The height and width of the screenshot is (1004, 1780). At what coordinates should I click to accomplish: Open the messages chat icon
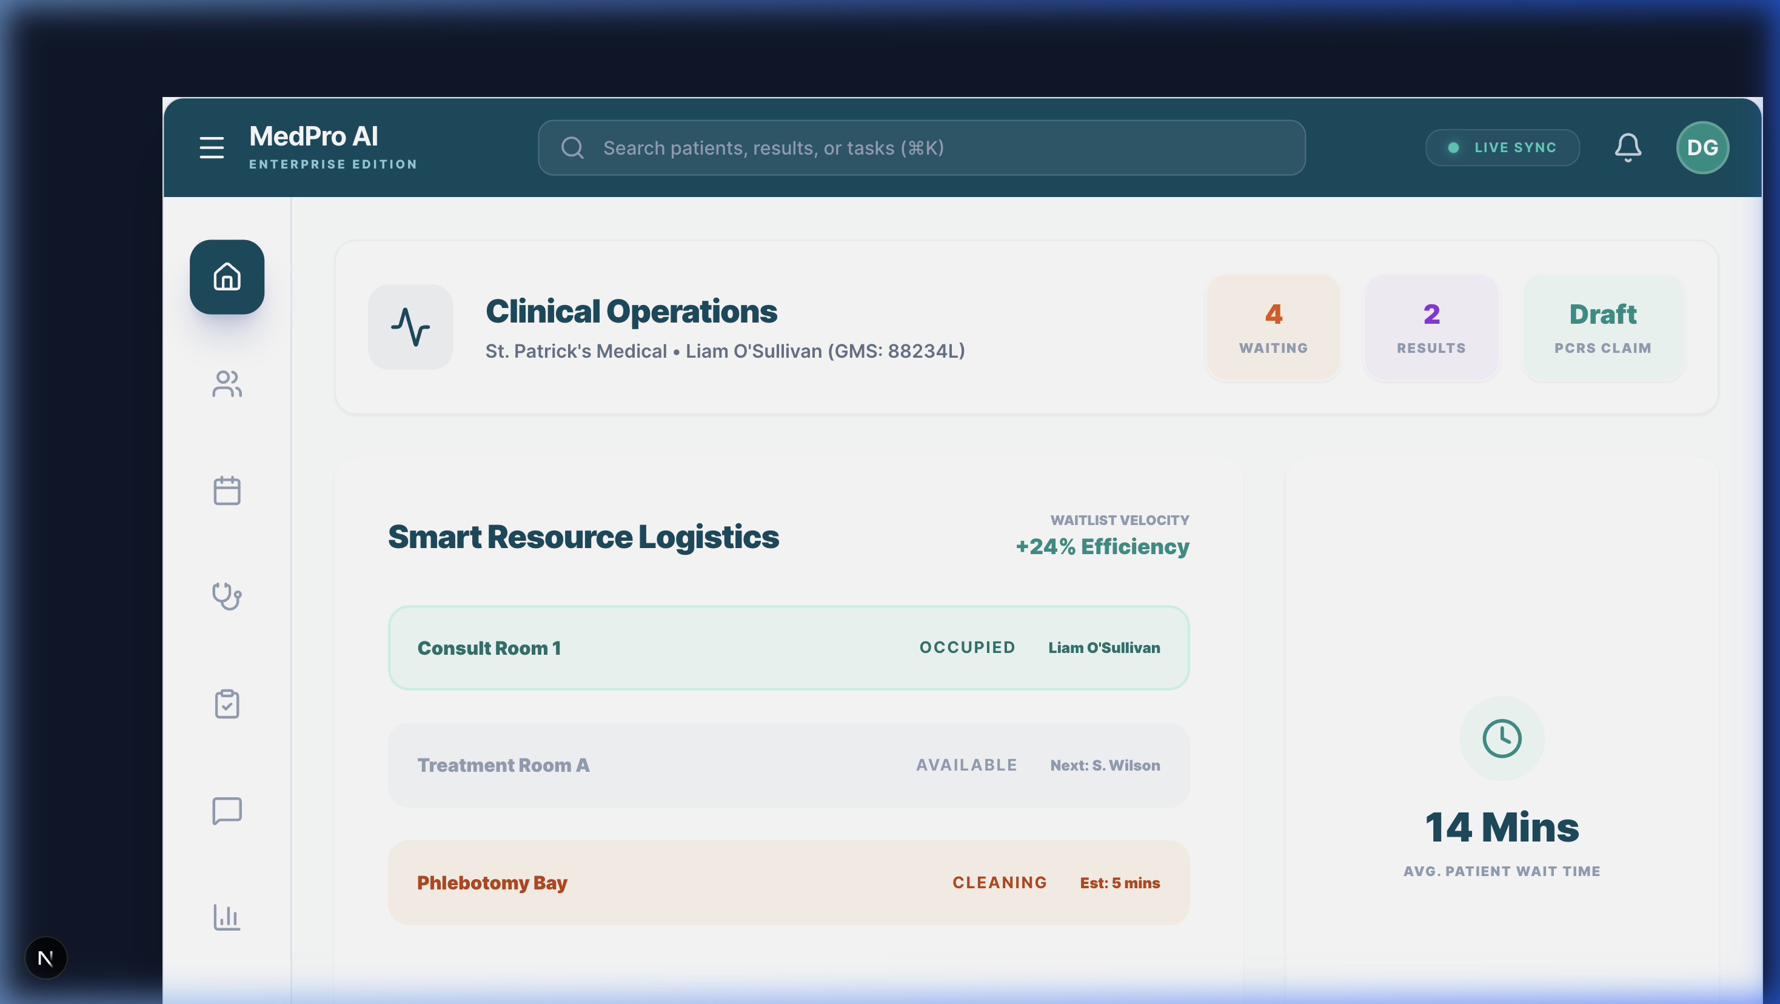point(227,811)
